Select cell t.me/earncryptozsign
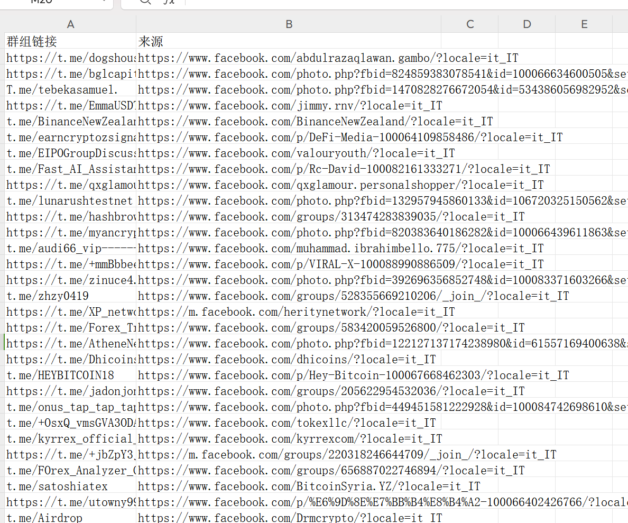Screen dimensions: 628x523 (x=70, y=137)
